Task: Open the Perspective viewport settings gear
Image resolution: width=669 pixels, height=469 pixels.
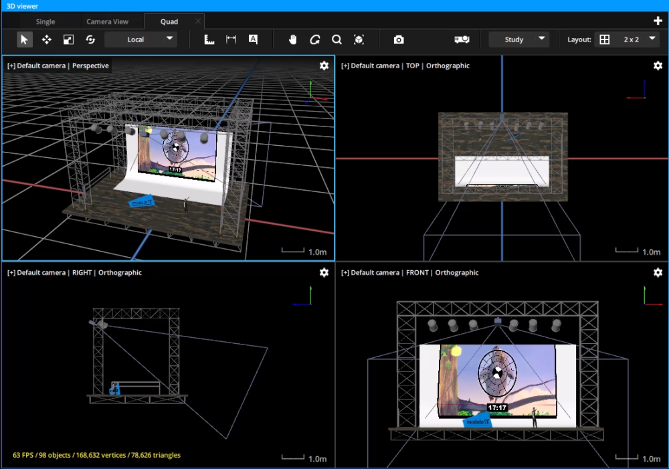Action: pos(324,66)
